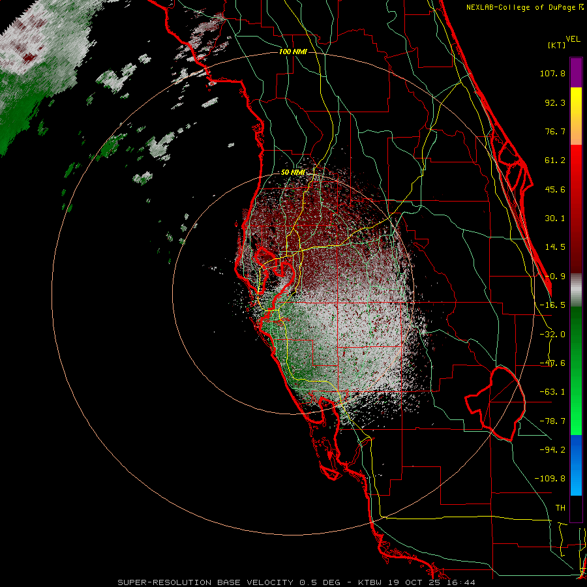
Task: Click the 50 NMI range ring label
Action: pyautogui.click(x=293, y=173)
